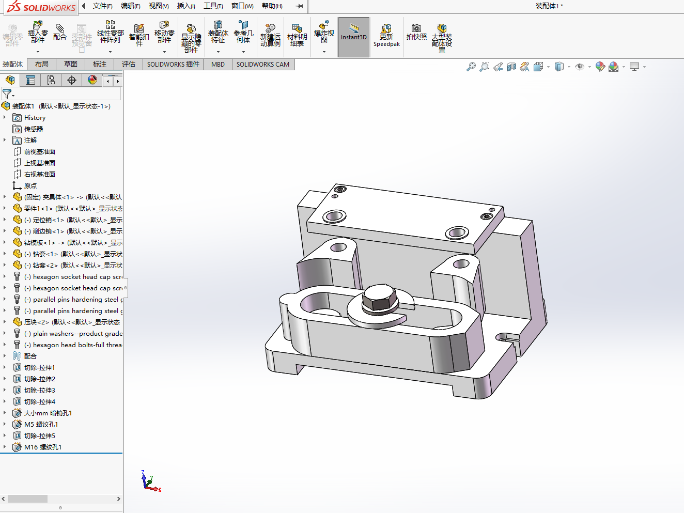Open DimXpertManager crosshair tab icon
The height and width of the screenshot is (513, 684).
71,80
